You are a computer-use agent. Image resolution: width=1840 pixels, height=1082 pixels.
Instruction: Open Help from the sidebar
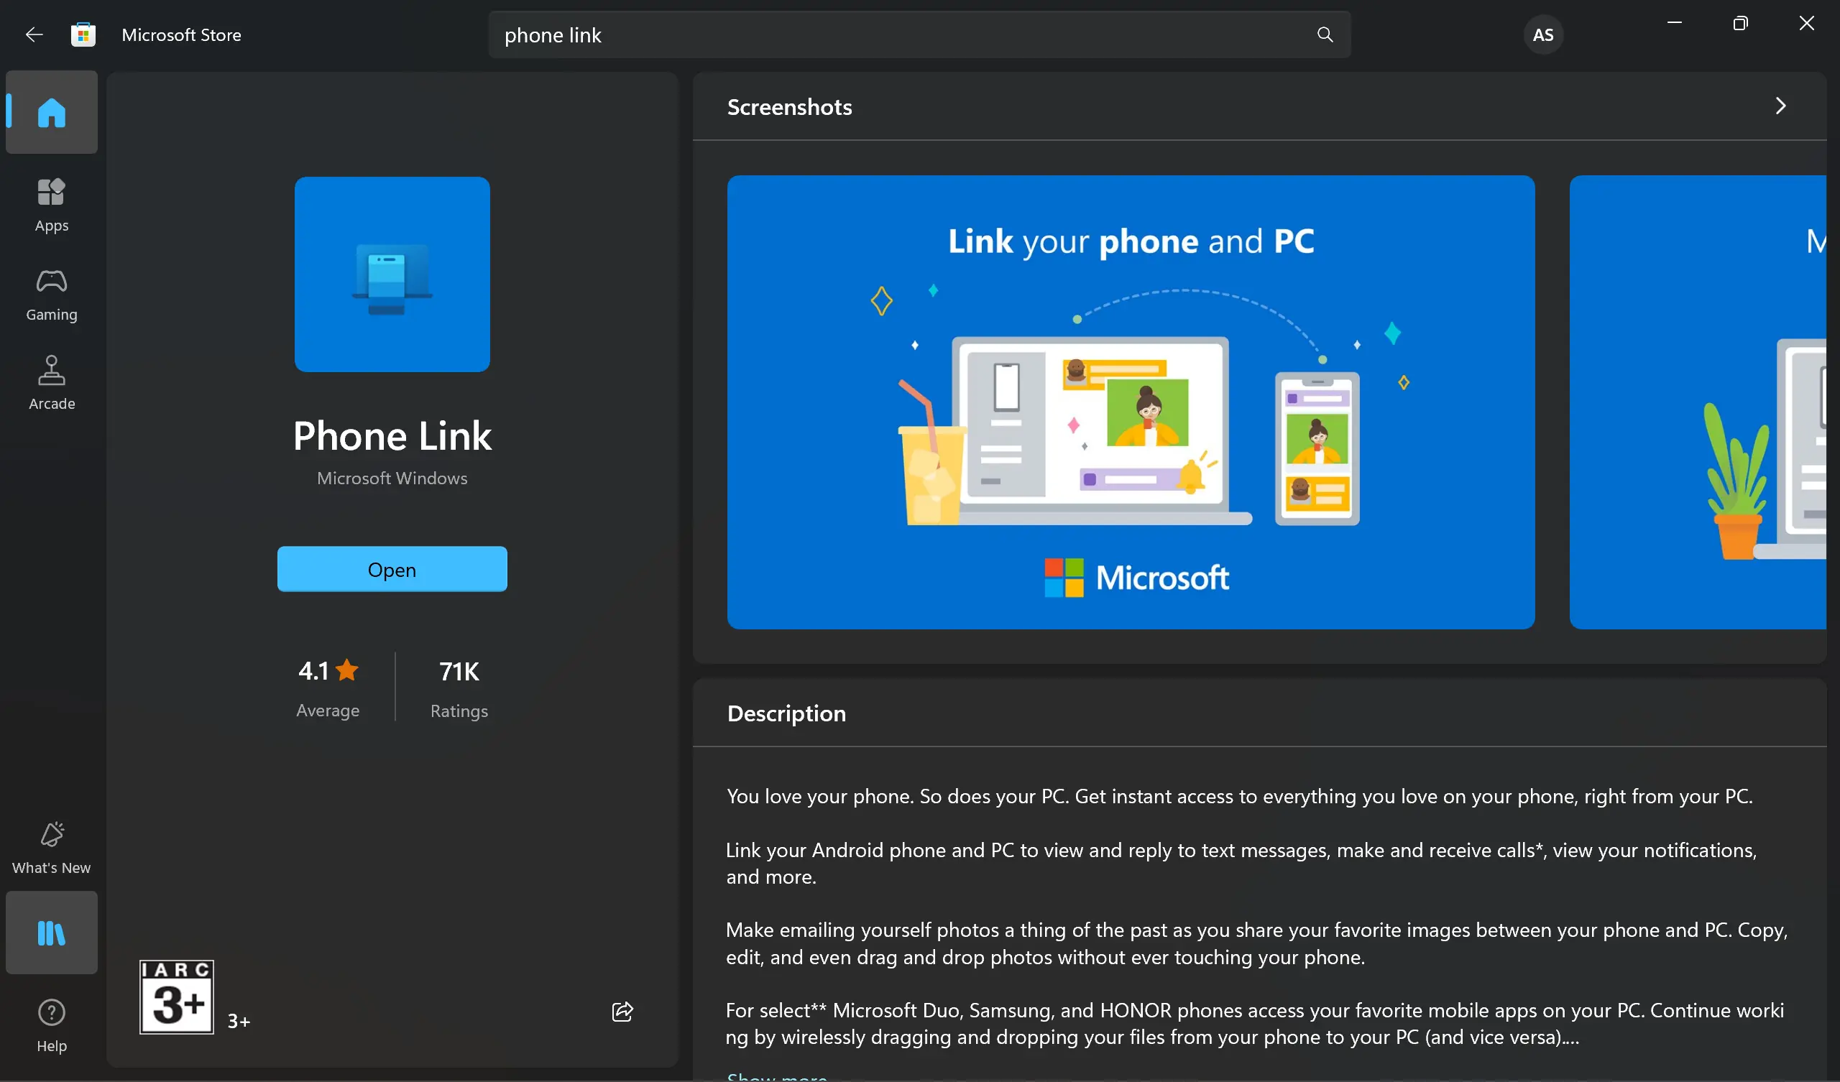[51, 1025]
